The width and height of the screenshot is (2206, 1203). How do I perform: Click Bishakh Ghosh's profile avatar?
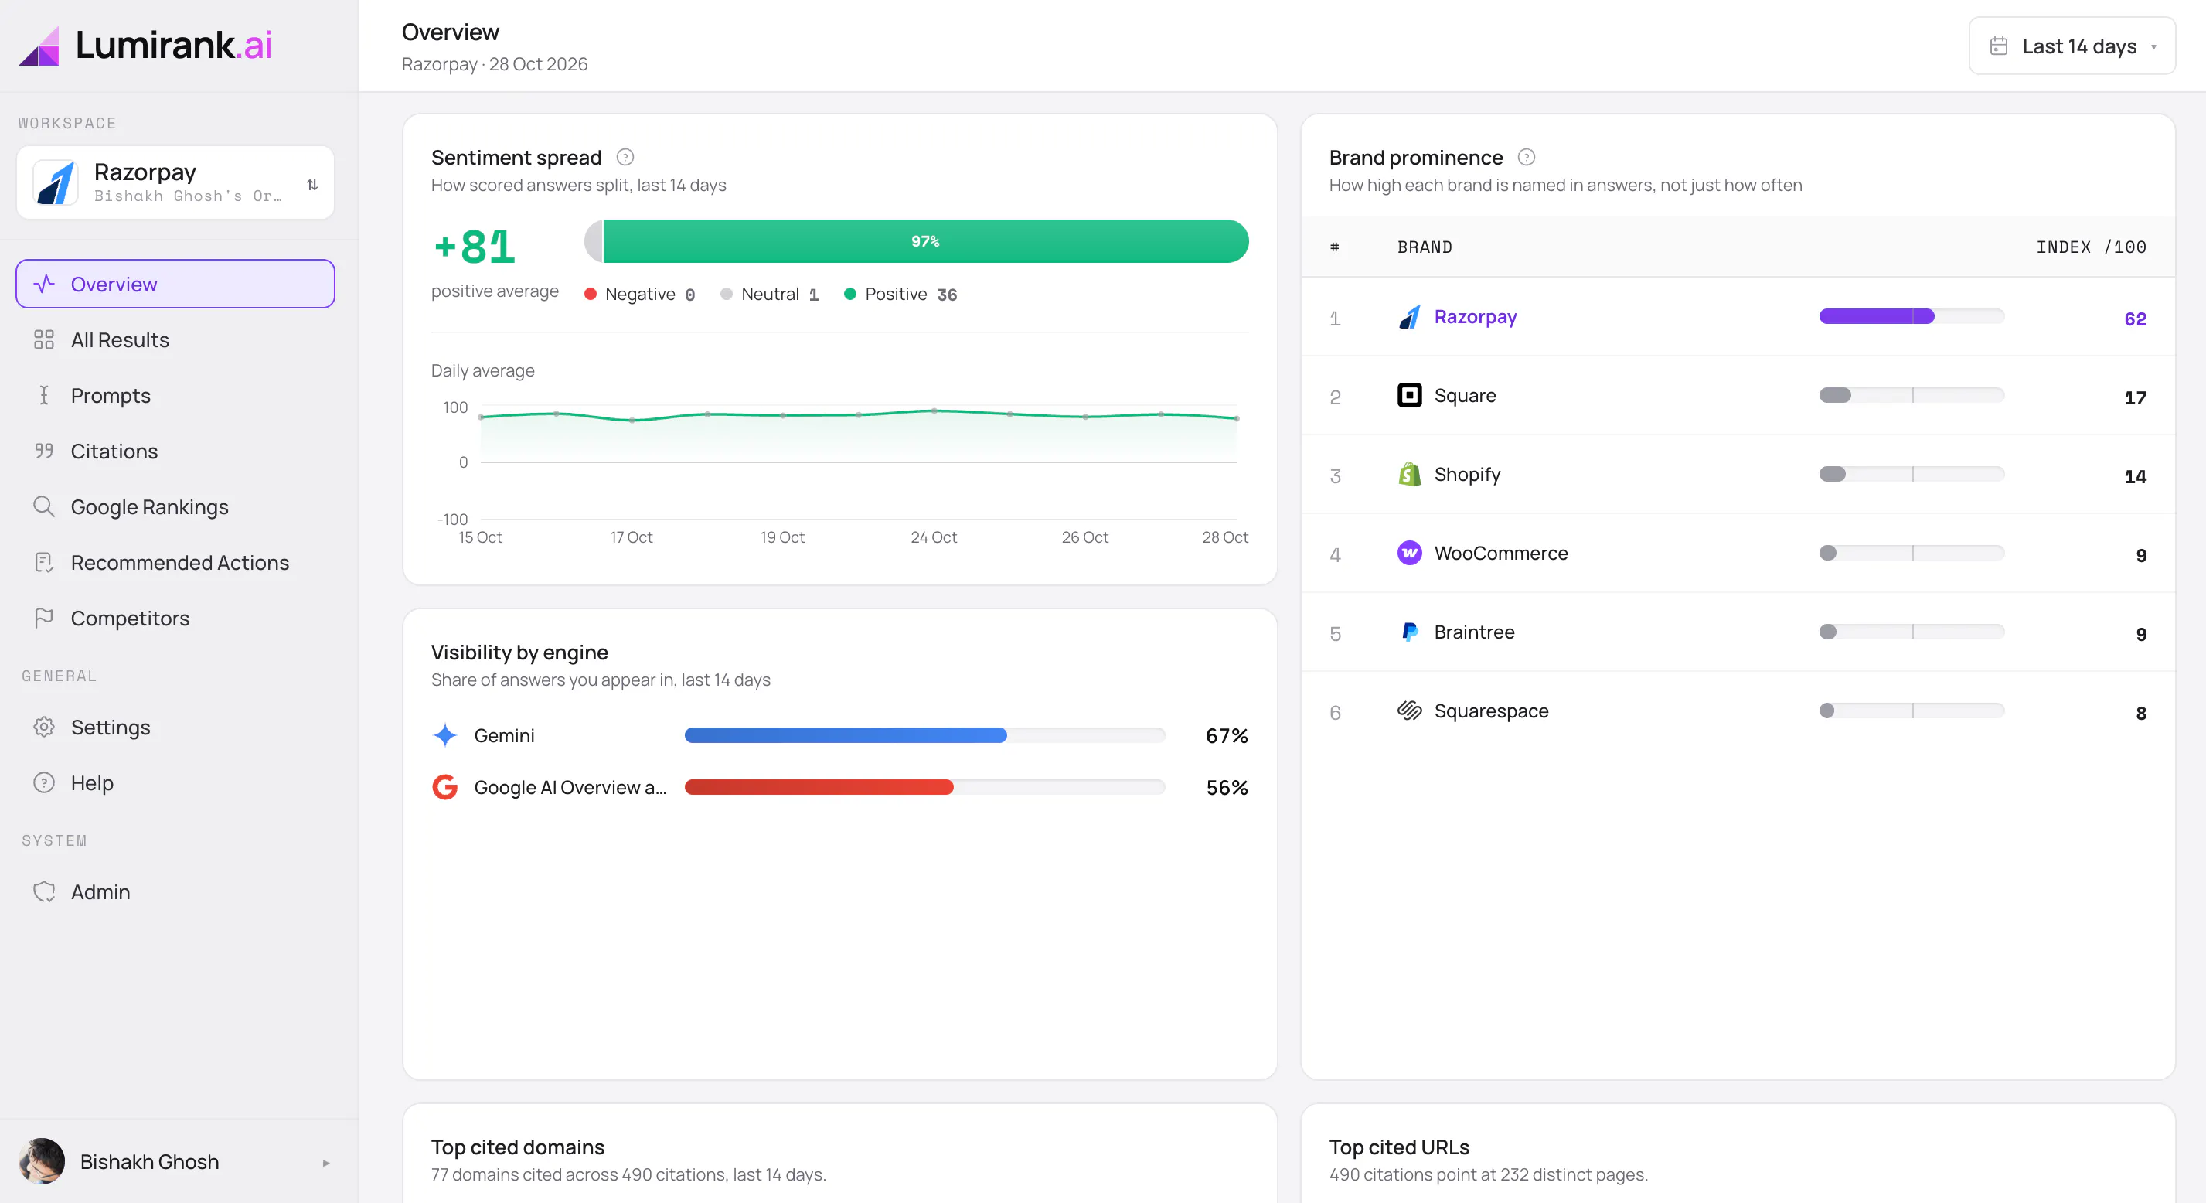(41, 1161)
